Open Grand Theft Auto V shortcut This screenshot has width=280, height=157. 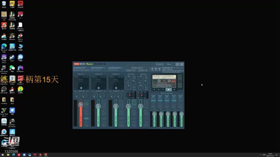coord(4,112)
